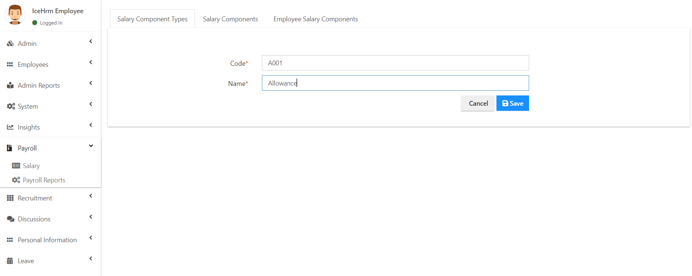Click the Logged In status text

click(x=51, y=23)
